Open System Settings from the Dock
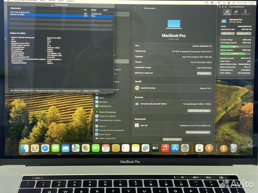This screenshot has height=193, width=258. 185,148
